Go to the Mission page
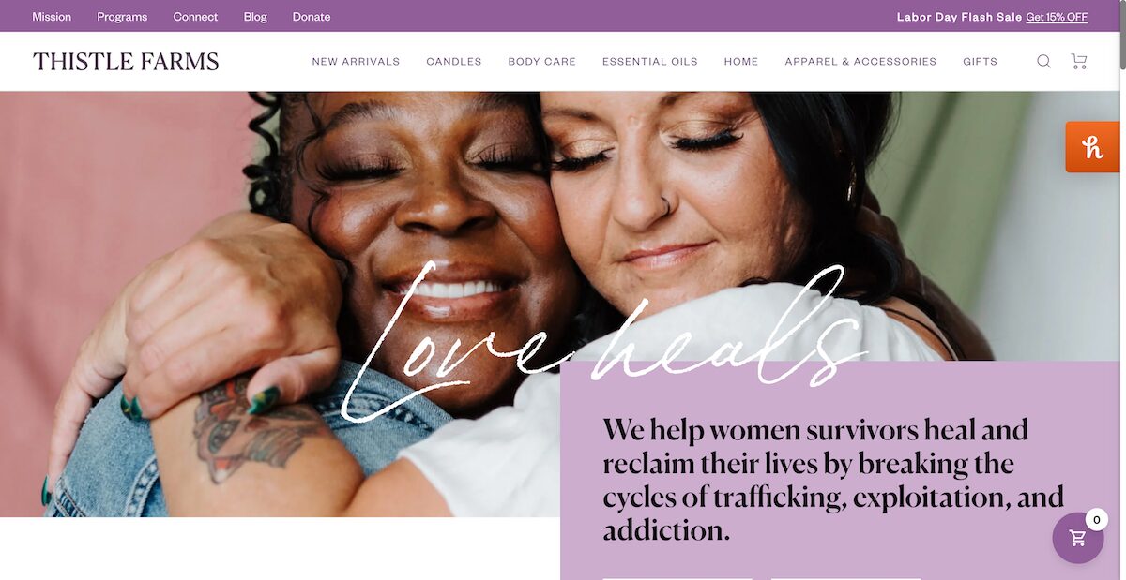 pyautogui.click(x=52, y=17)
